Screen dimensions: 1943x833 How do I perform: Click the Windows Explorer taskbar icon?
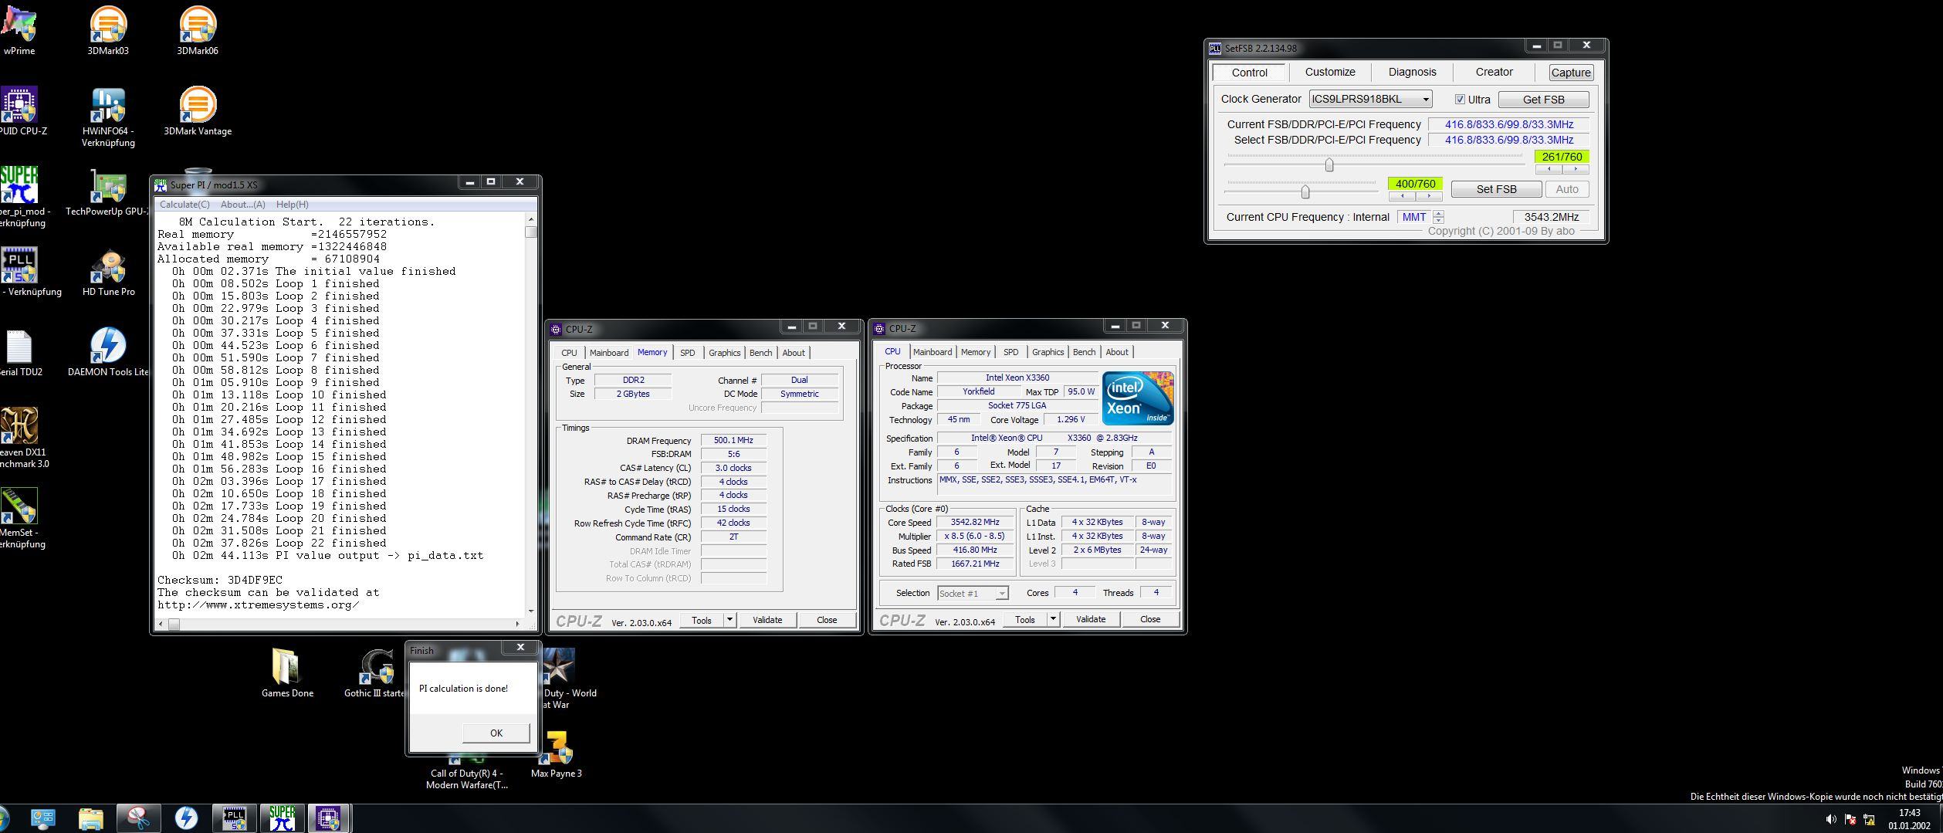[90, 818]
